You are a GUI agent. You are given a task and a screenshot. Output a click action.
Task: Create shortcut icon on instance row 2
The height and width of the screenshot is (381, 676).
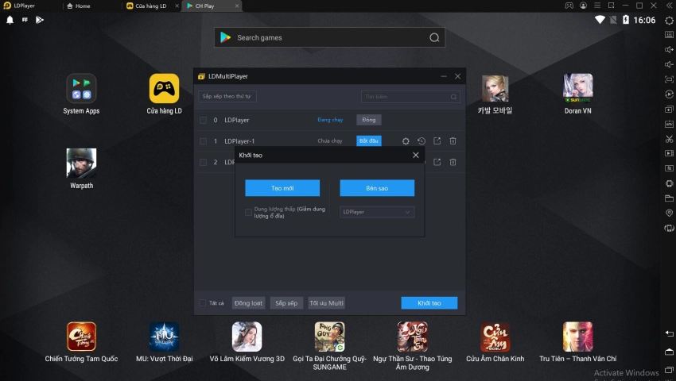click(x=437, y=162)
